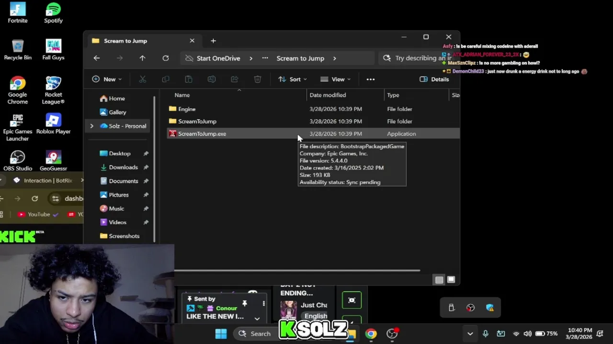Image resolution: width=613 pixels, height=344 pixels.
Task: Click the search box in Explorer
Action: coord(416,58)
